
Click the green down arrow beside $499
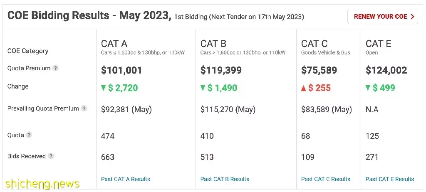tap(368, 88)
